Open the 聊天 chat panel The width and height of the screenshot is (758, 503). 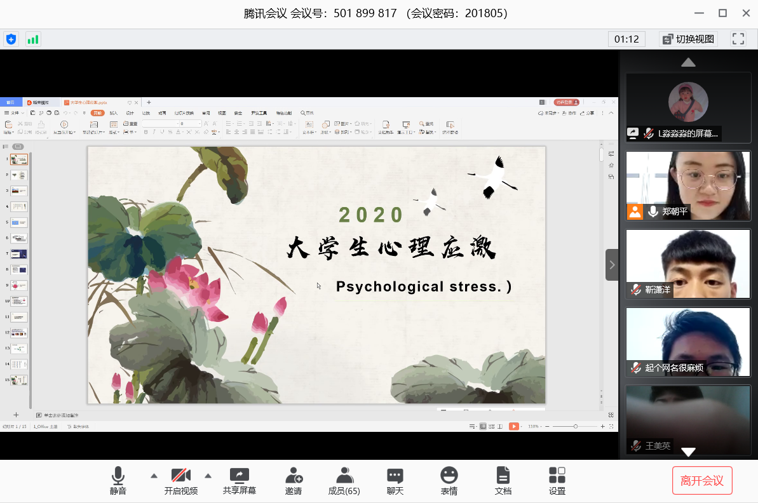[395, 481]
